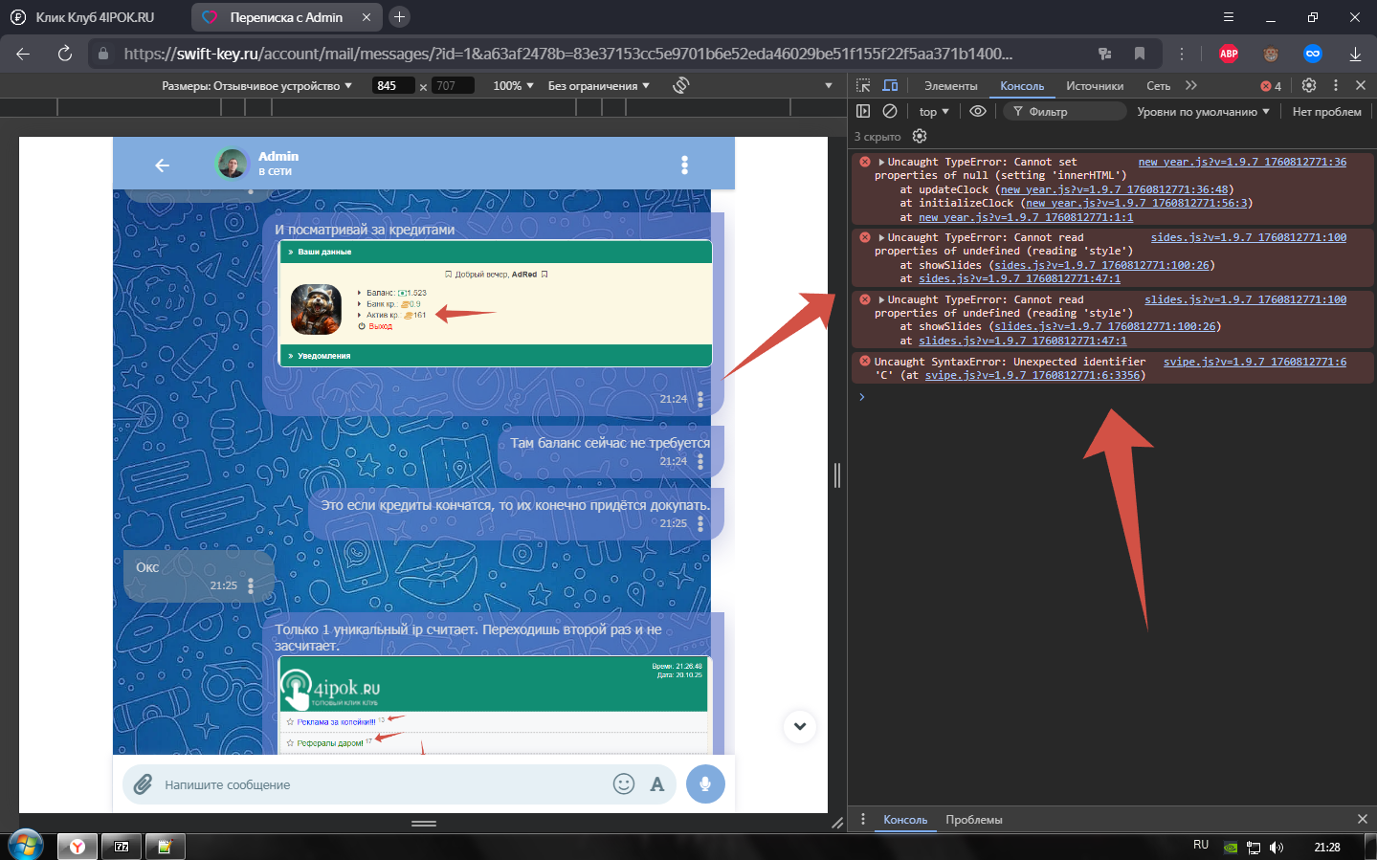Select the inspect element picker icon
1377x860 pixels.
pyautogui.click(x=863, y=85)
